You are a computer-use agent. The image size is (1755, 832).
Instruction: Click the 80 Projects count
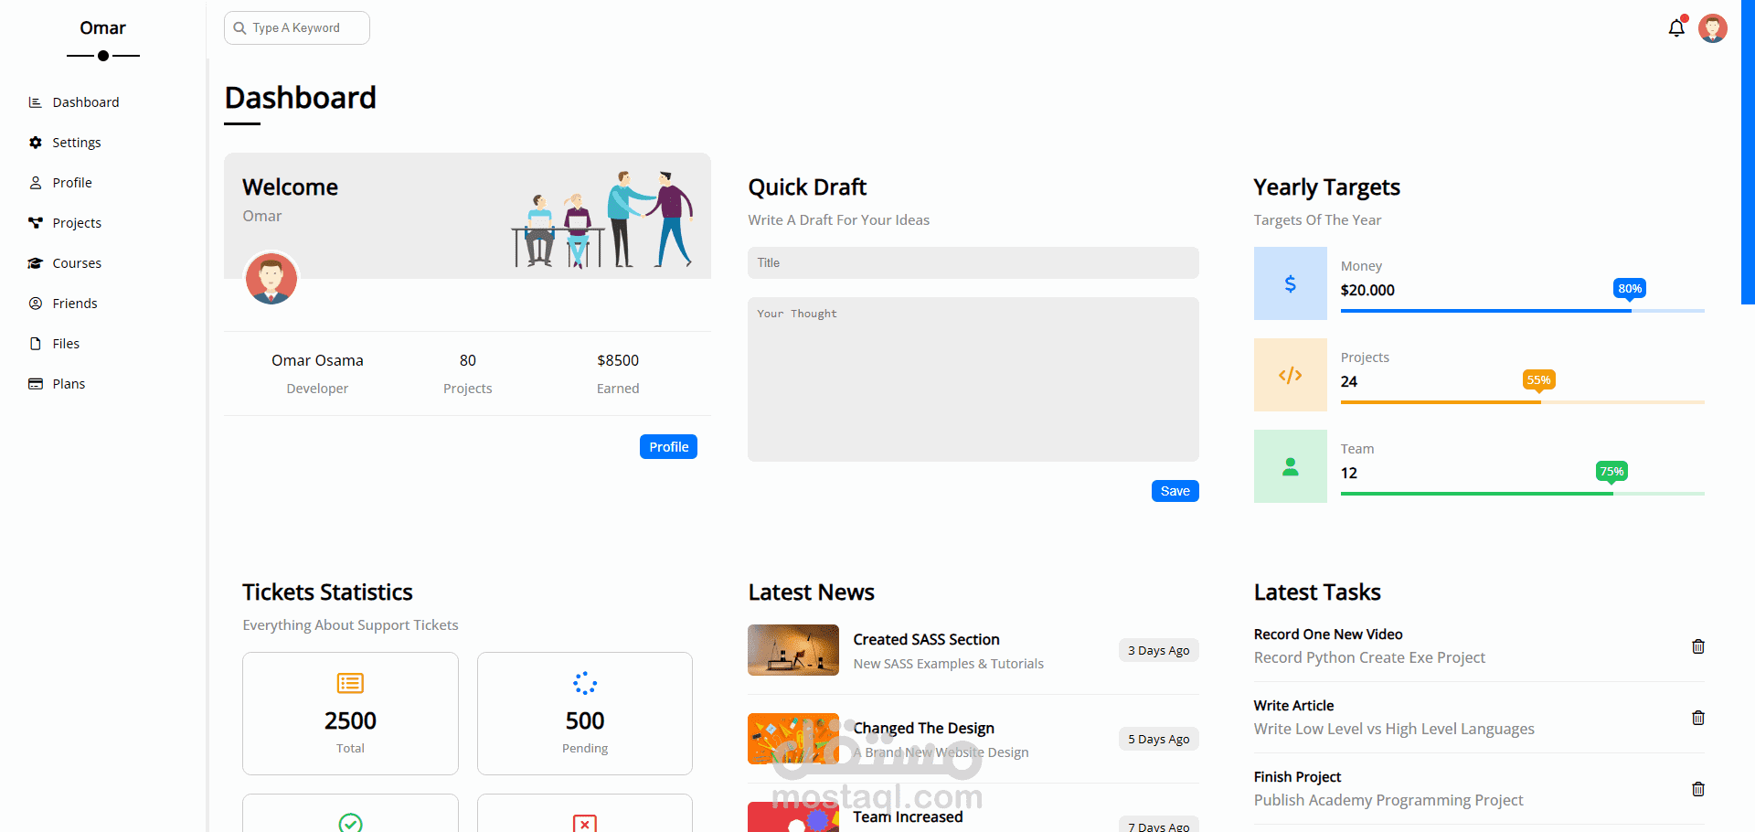coord(468,360)
